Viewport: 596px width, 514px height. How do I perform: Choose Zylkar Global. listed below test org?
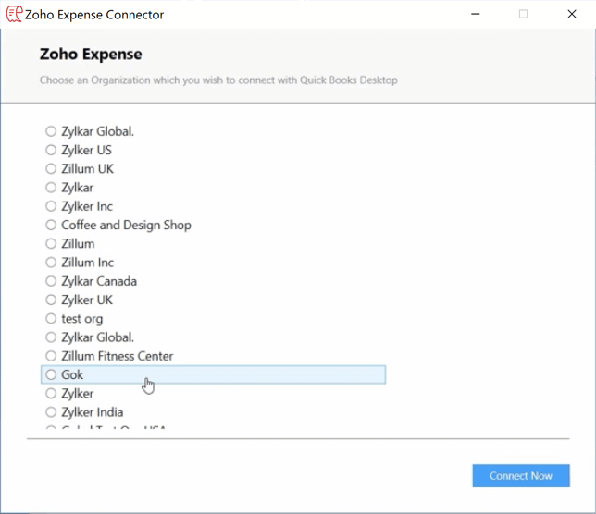click(52, 337)
